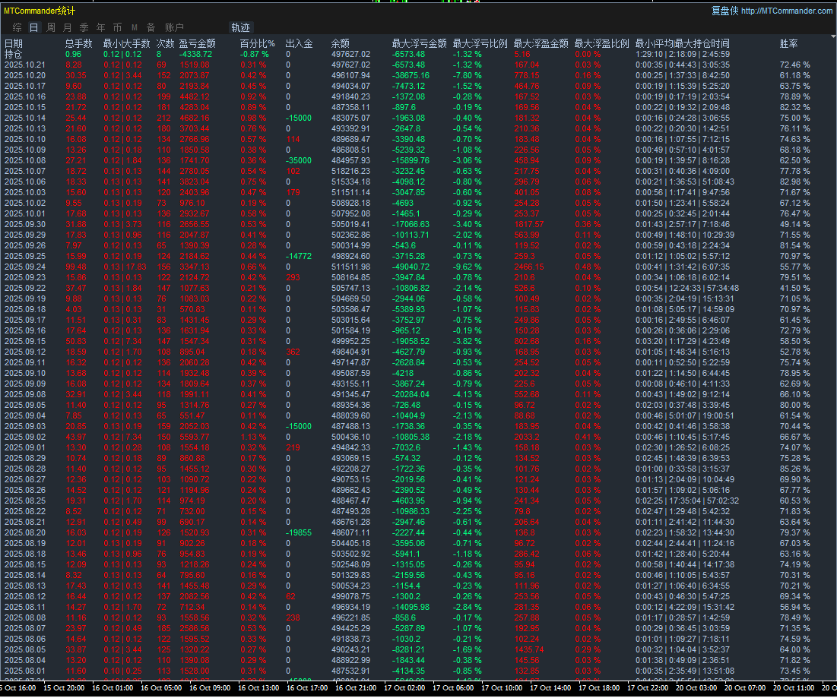
Task: Click the 0.13 | 17.83 lot size cell
Action: click(125, 267)
